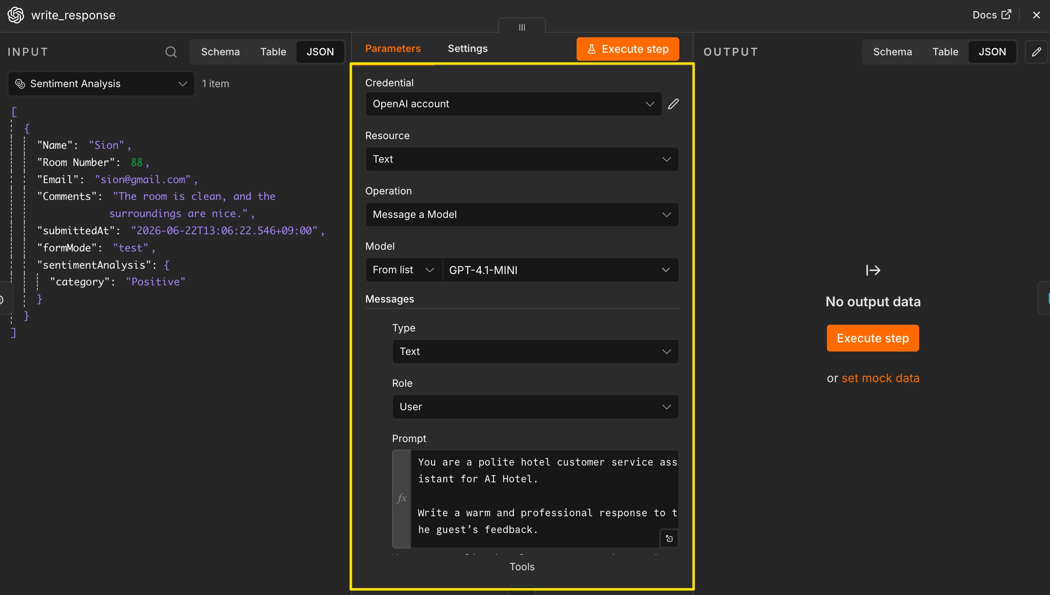Open the Docs external link

(992, 15)
